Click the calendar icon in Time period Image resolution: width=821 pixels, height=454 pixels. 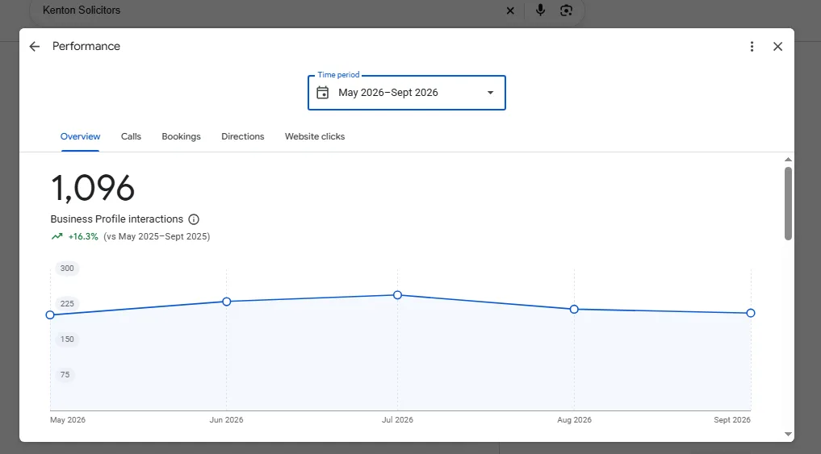click(x=323, y=93)
